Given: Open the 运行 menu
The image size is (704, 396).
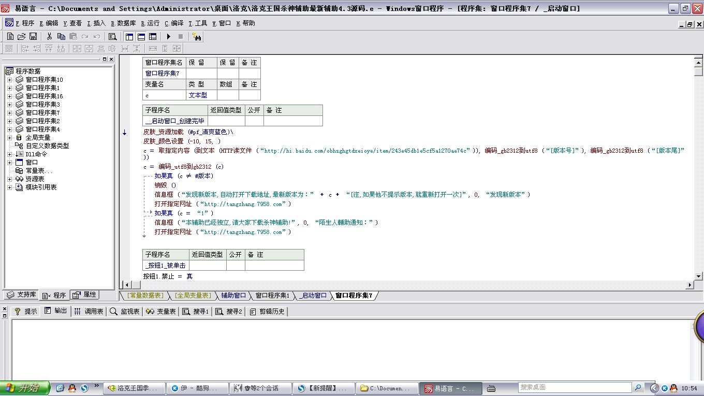Looking at the screenshot, I should pyautogui.click(x=150, y=23).
